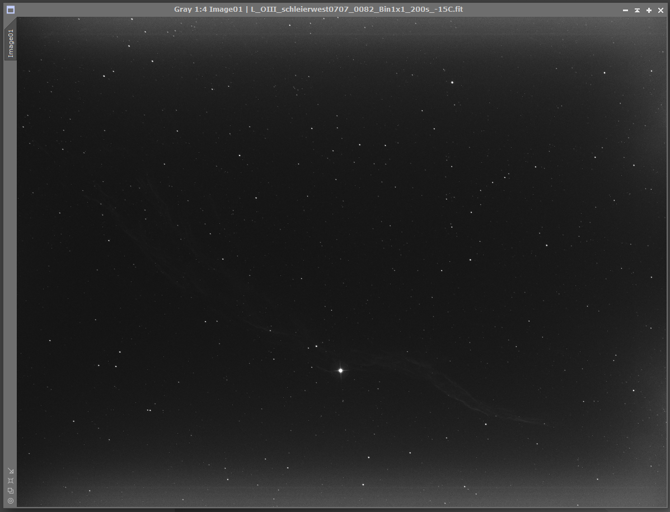Click the bright star at far upper right
Screen dimensions: 670x512
pyautogui.click(x=605, y=73)
